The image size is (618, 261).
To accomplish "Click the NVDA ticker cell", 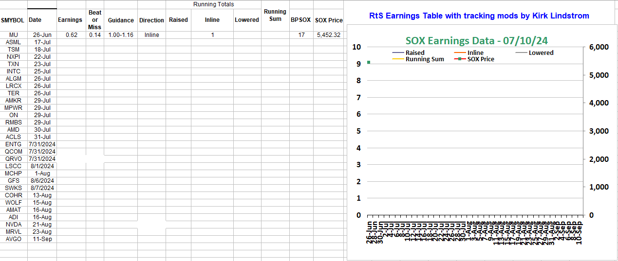I will point(14,225).
